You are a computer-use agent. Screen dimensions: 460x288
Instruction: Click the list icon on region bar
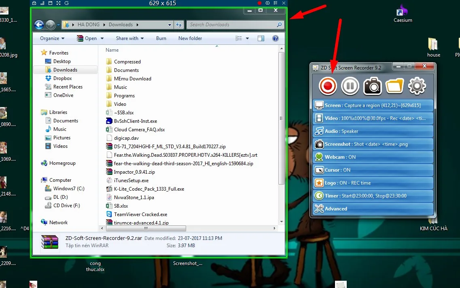pos(276,3)
